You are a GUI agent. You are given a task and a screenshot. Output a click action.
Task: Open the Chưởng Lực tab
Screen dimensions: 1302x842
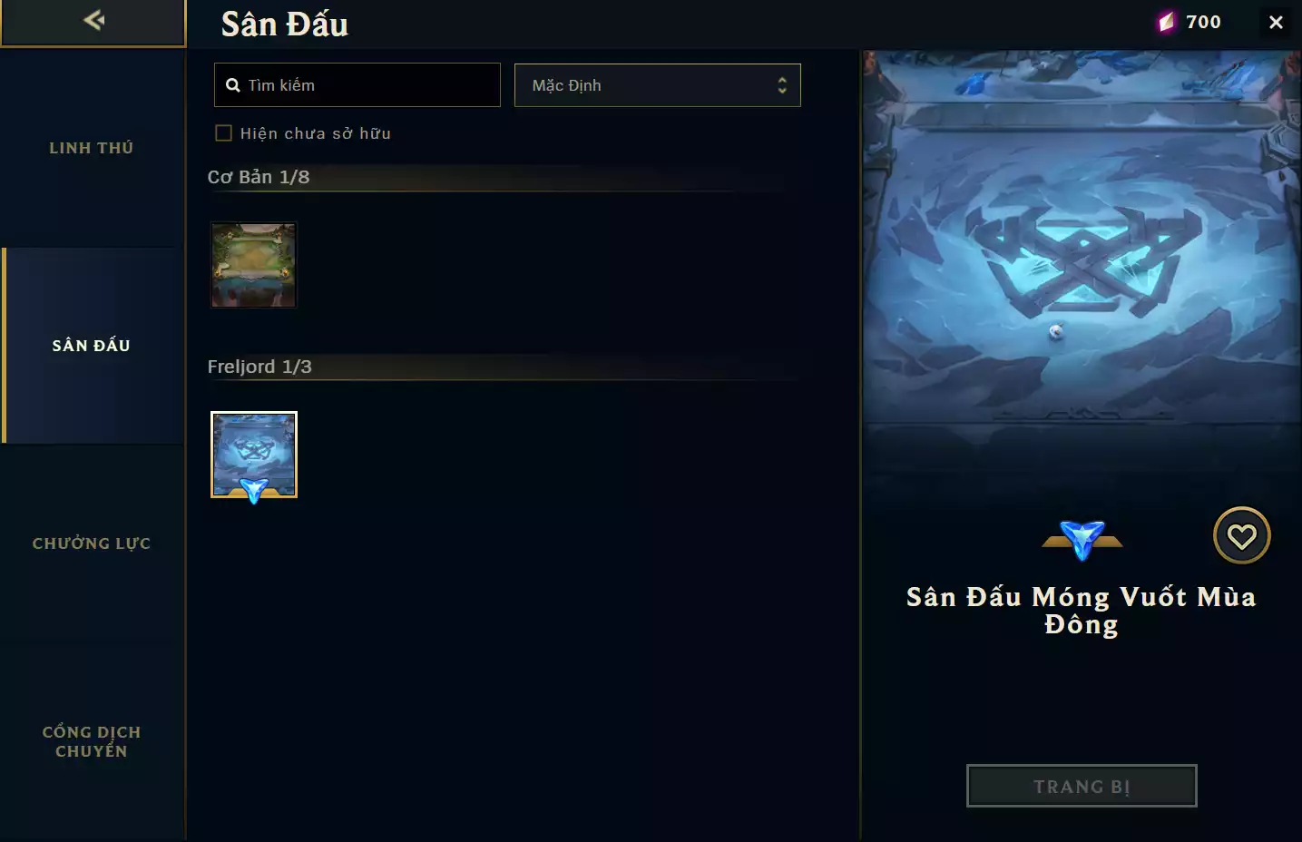[x=92, y=543]
